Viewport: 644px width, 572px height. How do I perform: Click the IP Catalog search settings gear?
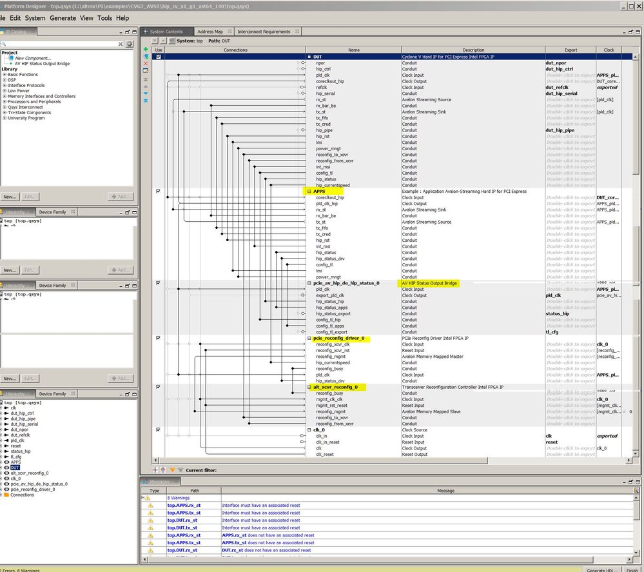[130, 44]
